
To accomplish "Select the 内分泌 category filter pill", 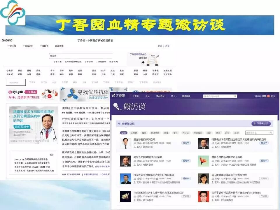I will click(185, 133).
